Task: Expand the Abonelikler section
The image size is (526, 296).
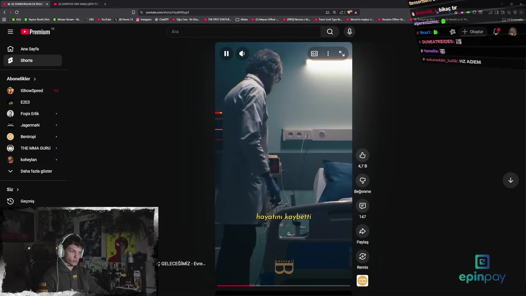Action: (x=21, y=79)
